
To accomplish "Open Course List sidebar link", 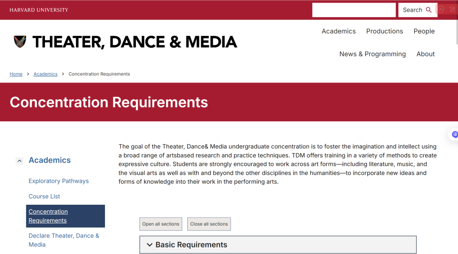I will coord(45,197).
